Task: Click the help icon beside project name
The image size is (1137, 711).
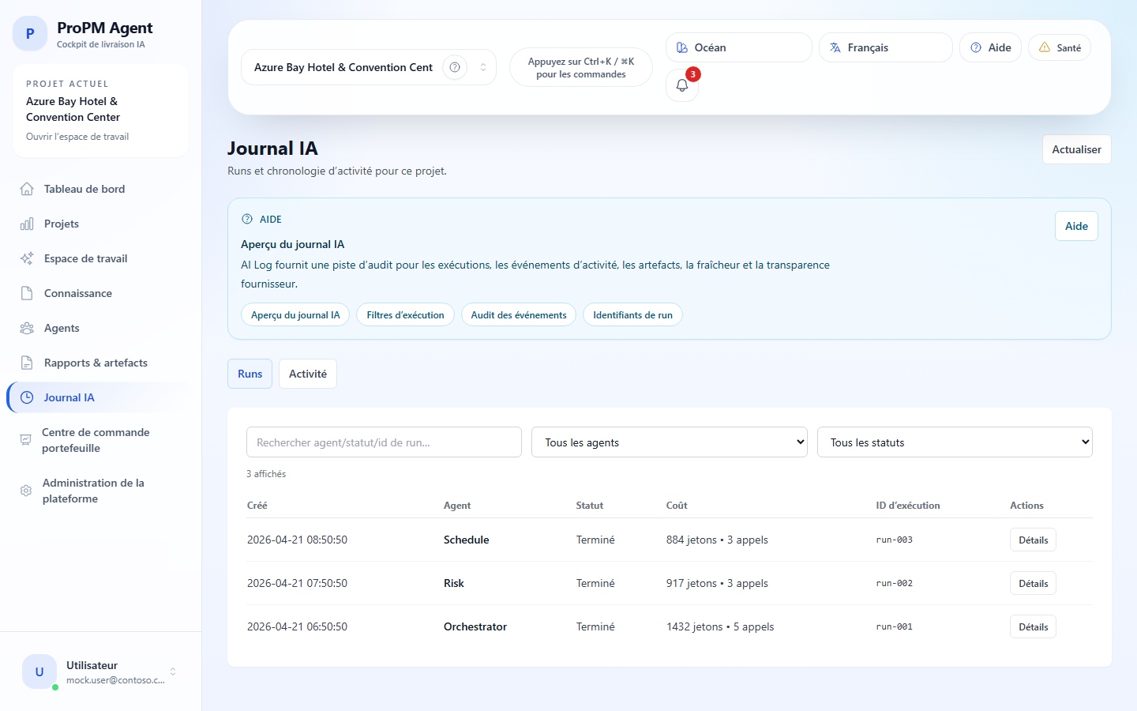Action: click(455, 67)
